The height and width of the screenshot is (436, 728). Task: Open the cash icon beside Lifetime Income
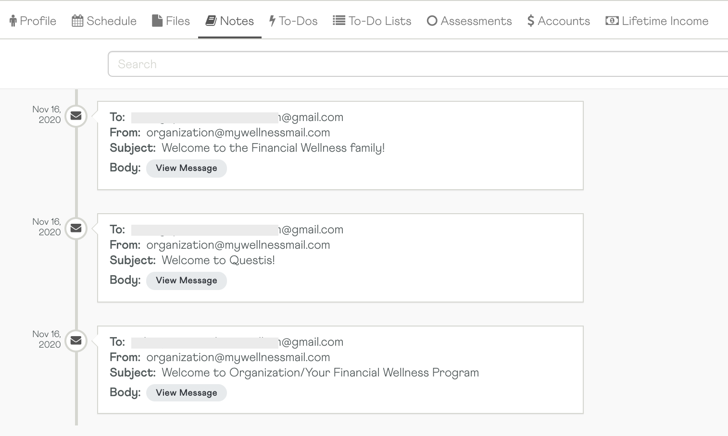point(611,20)
